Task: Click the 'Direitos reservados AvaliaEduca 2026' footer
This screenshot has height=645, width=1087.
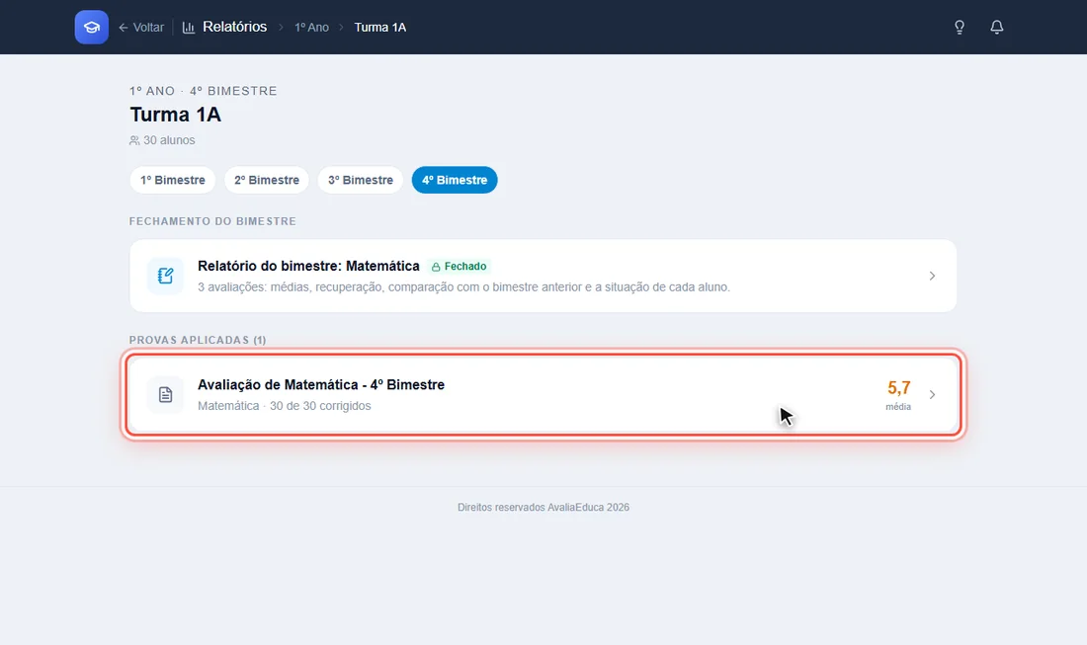Action: coord(543,507)
